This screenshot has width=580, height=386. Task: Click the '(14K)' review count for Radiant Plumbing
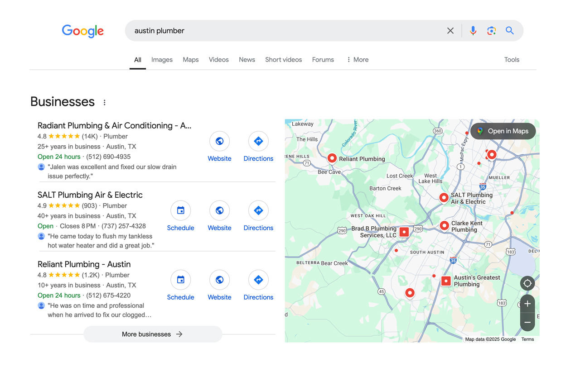point(90,136)
